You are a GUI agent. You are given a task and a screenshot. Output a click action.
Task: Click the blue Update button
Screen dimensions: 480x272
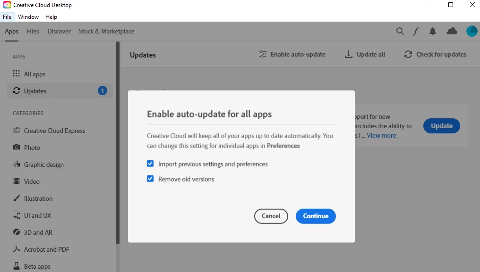441,126
